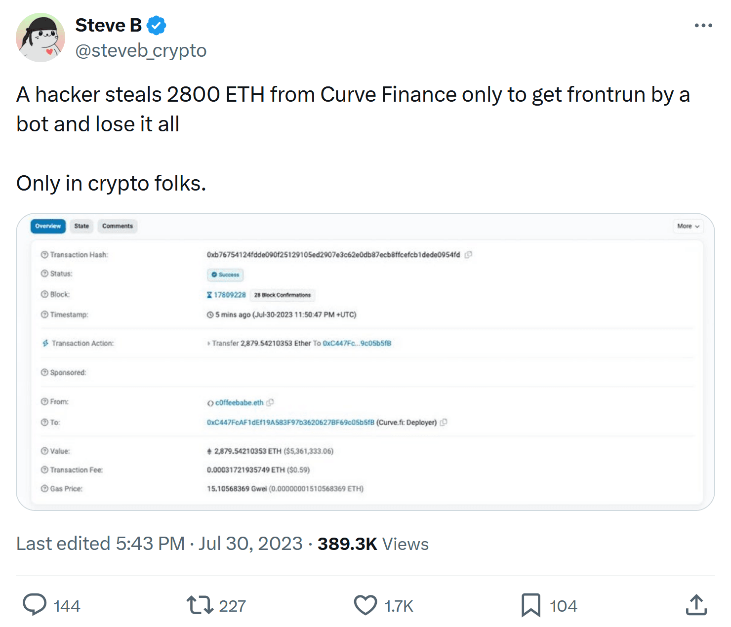Select the Overview tab

pyautogui.click(x=48, y=226)
